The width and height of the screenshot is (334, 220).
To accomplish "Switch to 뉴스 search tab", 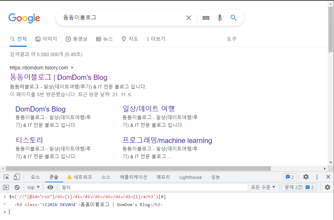I will pos(104,39).
